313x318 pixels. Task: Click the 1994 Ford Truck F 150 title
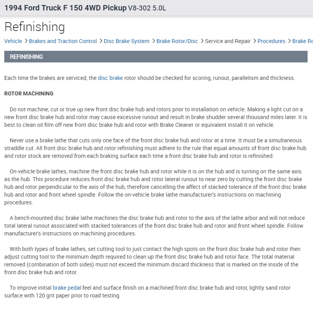coord(65,8)
